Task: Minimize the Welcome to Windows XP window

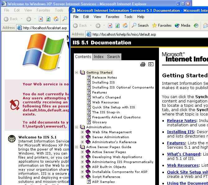Action: pyautogui.click(x=178, y=4)
